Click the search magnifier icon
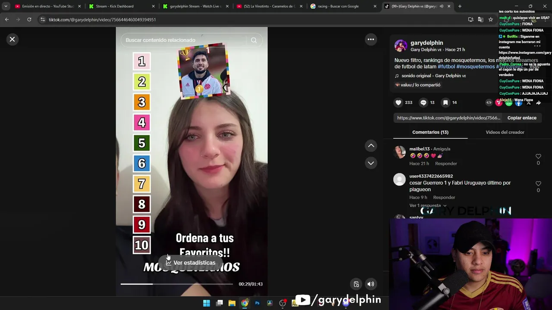 [x=254, y=40]
